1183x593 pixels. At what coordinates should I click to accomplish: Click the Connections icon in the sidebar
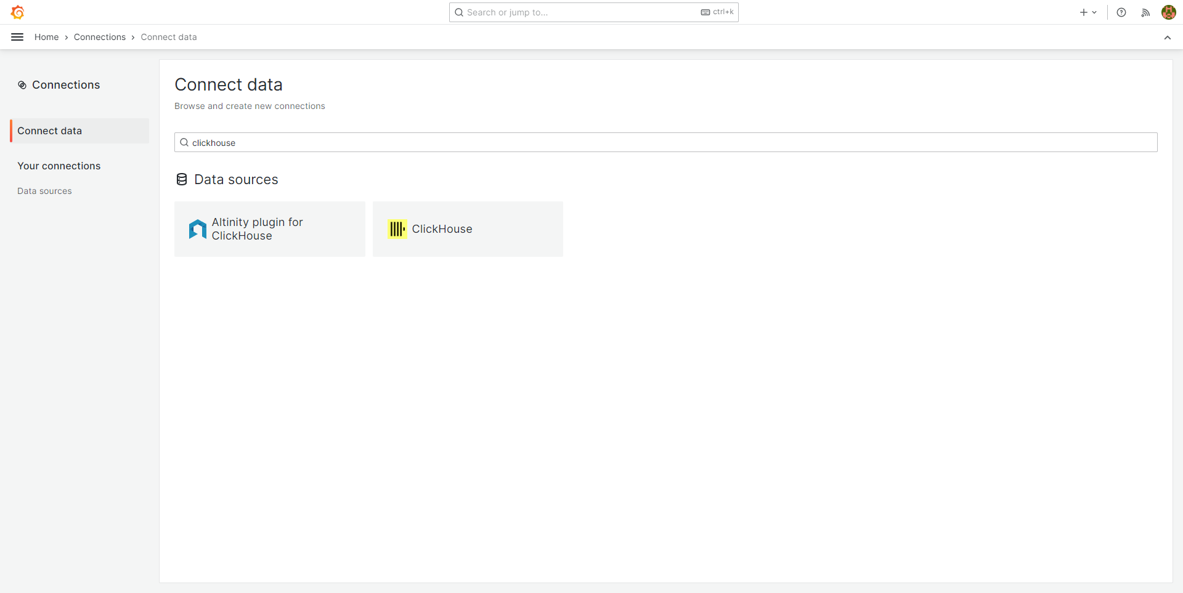(x=22, y=85)
